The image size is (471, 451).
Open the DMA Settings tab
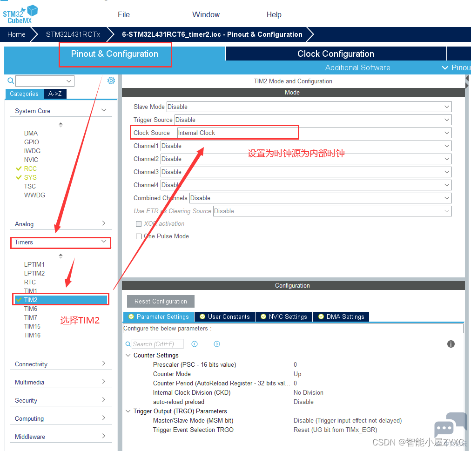point(341,316)
